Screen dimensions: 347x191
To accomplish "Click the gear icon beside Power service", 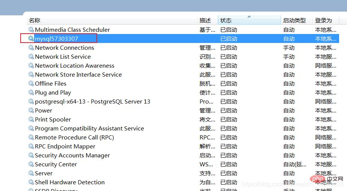I will click(31, 110).
